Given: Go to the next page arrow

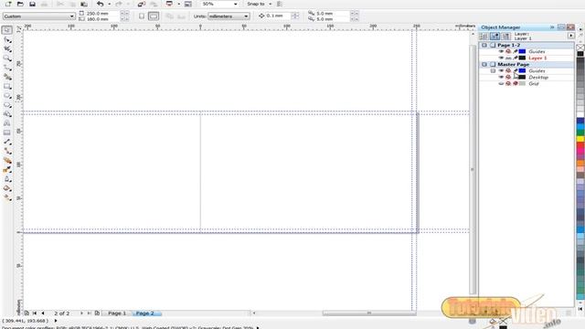Looking at the screenshot, I should pyautogui.click(x=81, y=313).
